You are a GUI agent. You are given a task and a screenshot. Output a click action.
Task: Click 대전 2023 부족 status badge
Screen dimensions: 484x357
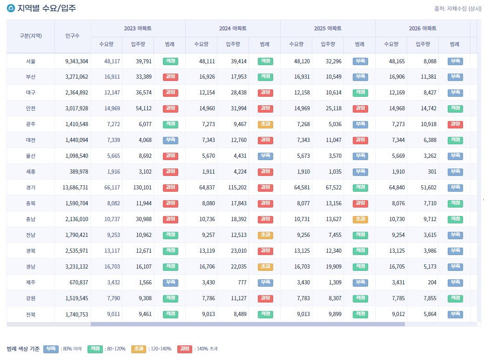(x=170, y=140)
